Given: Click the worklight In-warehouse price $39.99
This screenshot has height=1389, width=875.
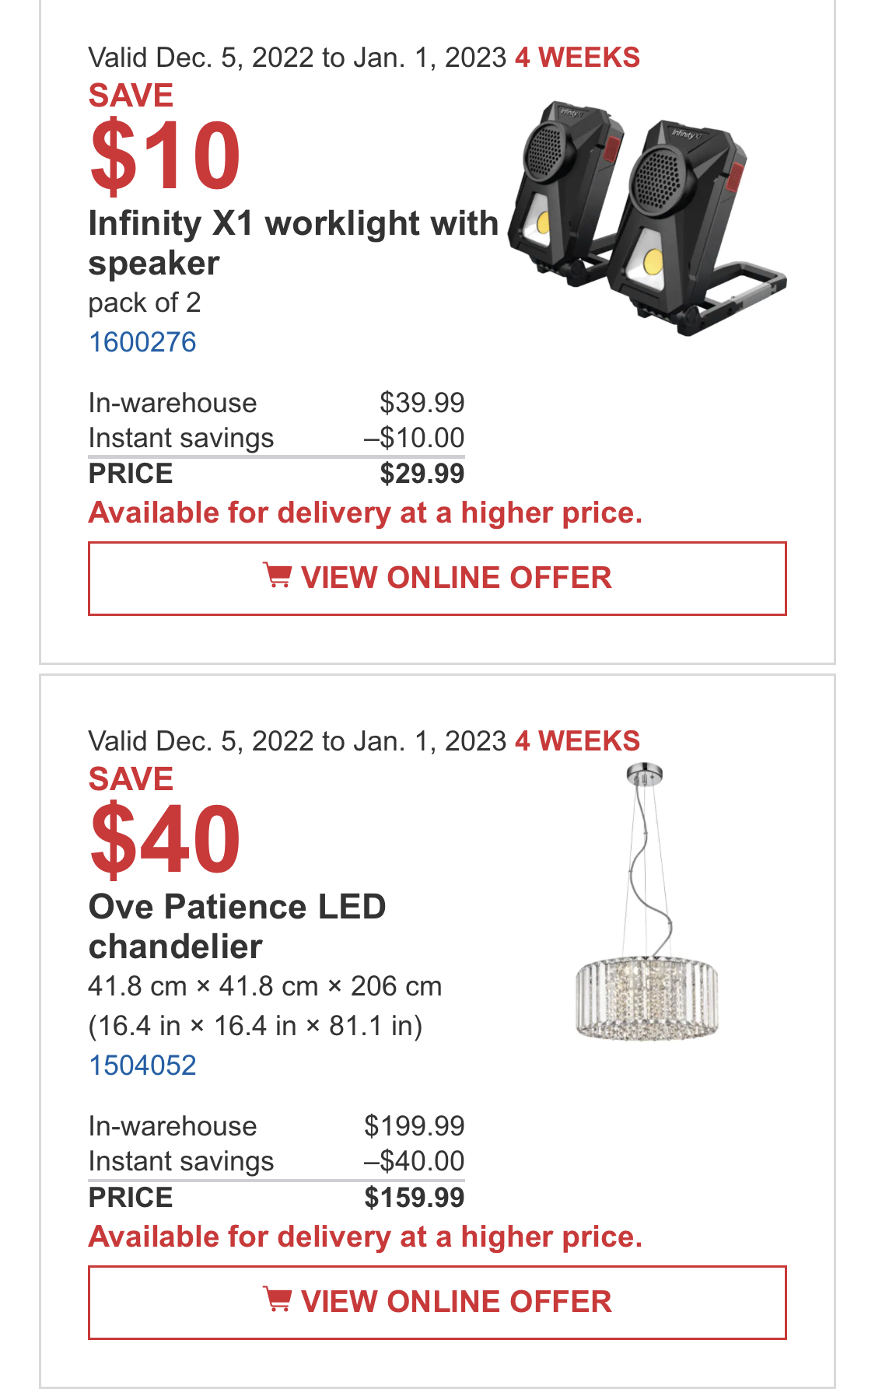Looking at the screenshot, I should 422,403.
